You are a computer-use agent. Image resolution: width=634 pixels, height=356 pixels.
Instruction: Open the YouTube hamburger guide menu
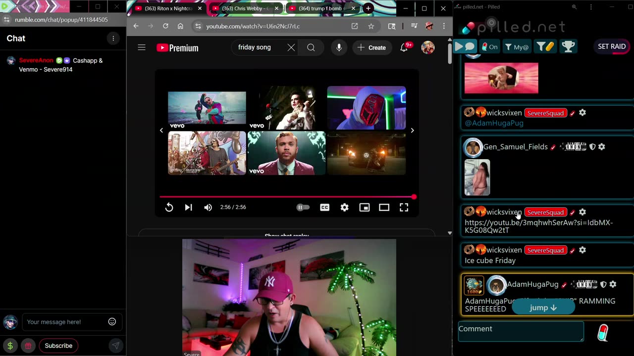click(142, 47)
